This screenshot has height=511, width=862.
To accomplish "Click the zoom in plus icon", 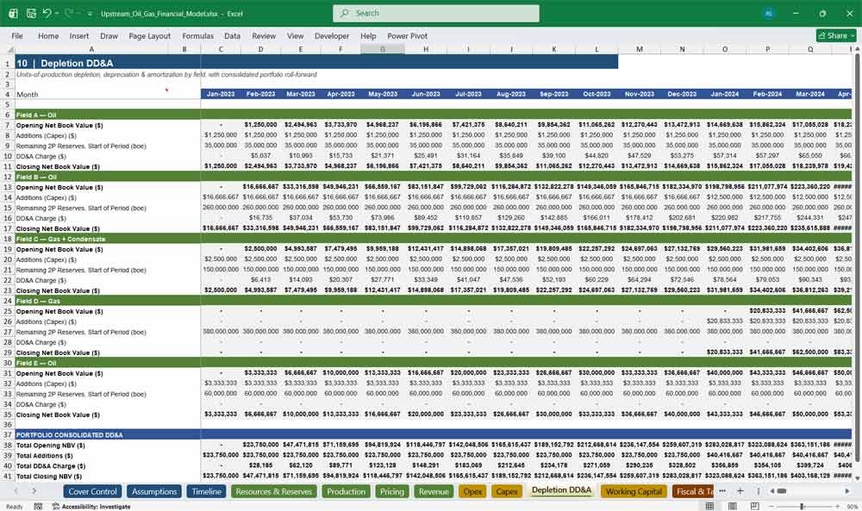I will click(837, 506).
